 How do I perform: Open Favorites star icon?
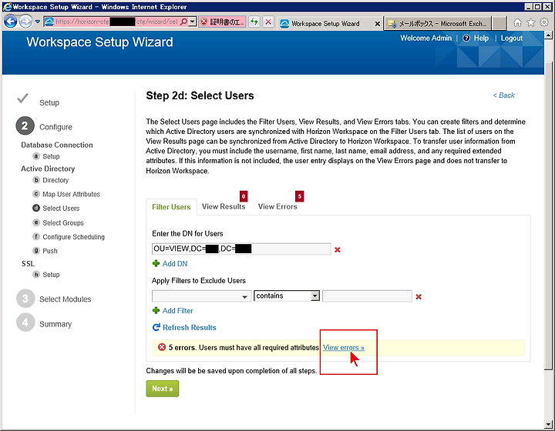point(530,22)
